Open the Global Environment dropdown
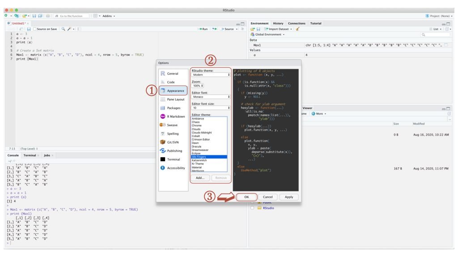Image resolution: width=458 pixels, height=257 pixels. point(269,34)
